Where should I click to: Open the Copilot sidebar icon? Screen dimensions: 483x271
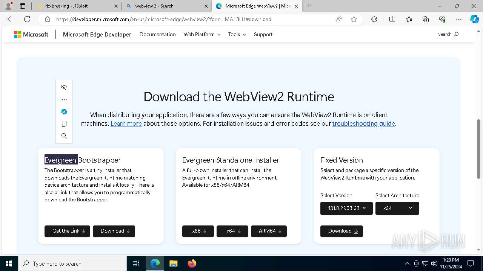[474, 19]
